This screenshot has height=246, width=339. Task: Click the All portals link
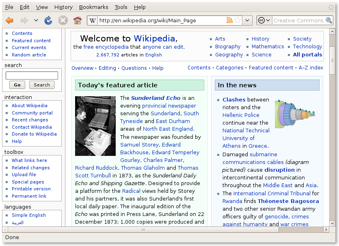pyautogui.click(x=307, y=55)
